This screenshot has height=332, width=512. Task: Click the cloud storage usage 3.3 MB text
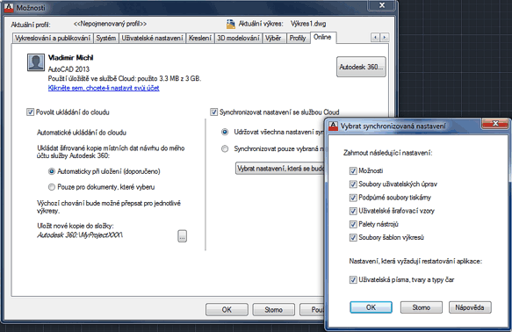coord(125,79)
